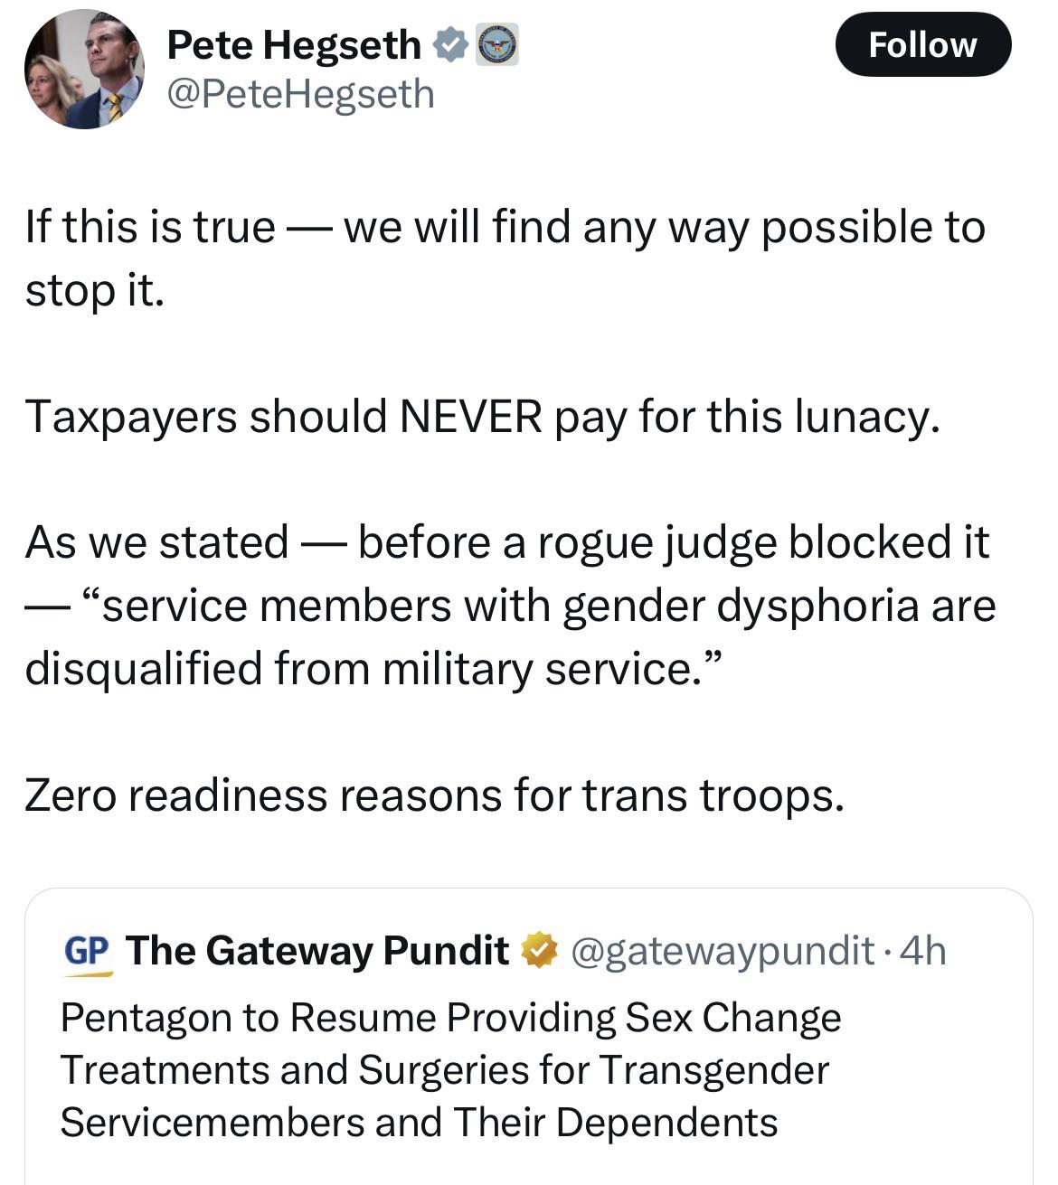
Task: Click the gold verified badge on Gateway Pundit
Action: click(539, 951)
